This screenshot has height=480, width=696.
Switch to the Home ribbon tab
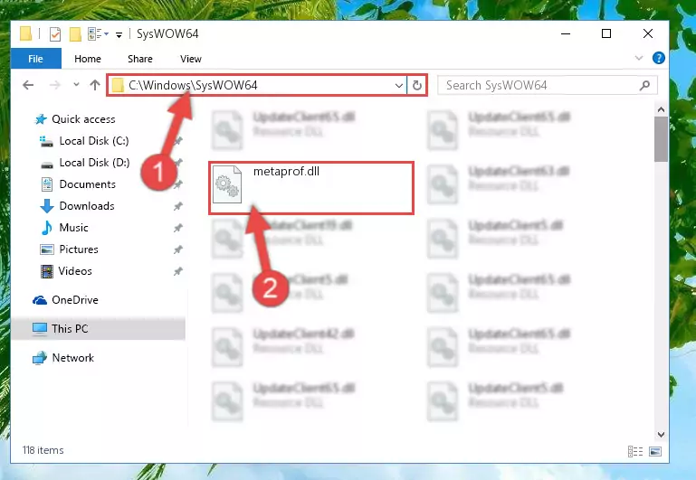(88, 59)
